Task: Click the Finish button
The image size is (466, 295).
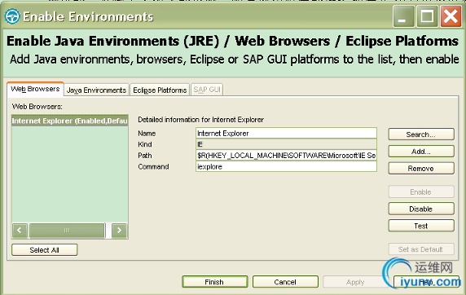Action: tap(215, 282)
